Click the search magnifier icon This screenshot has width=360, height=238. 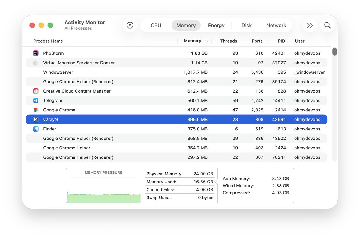[327, 25]
